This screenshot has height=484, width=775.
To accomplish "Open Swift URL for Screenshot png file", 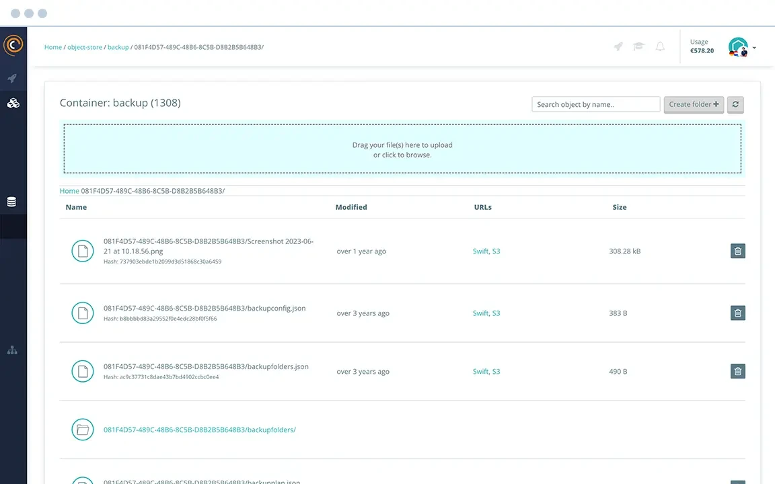I will point(480,251).
